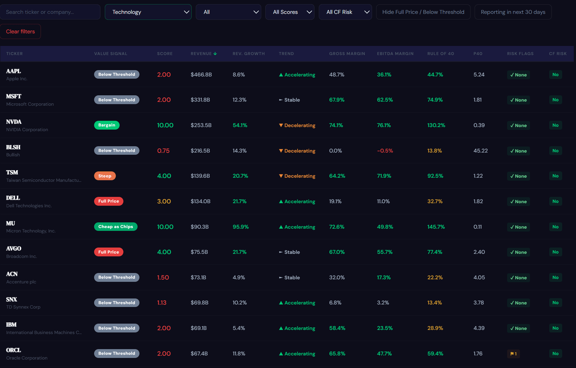Click DELL Accelerating up-triangle icon
The height and width of the screenshot is (368, 576).
tap(281, 201)
